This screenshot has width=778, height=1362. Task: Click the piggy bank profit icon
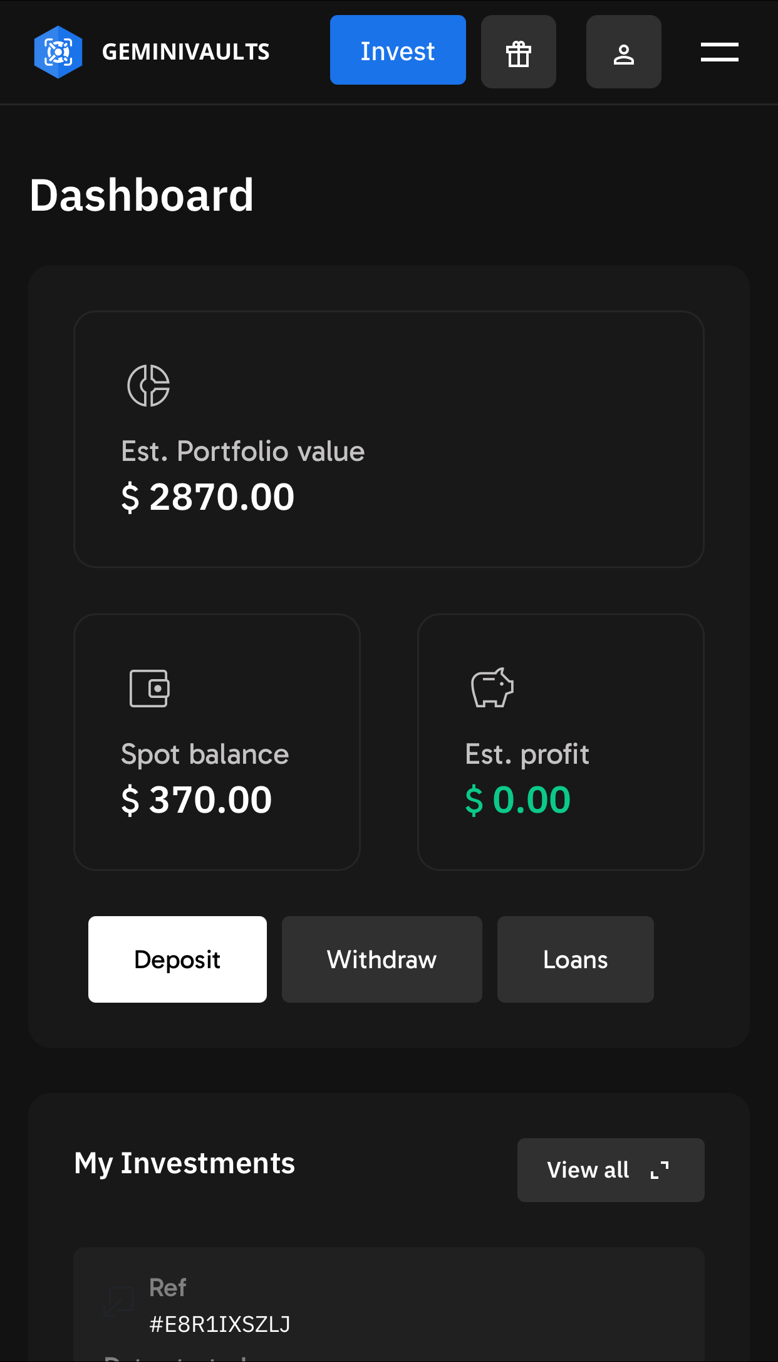point(492,688)
